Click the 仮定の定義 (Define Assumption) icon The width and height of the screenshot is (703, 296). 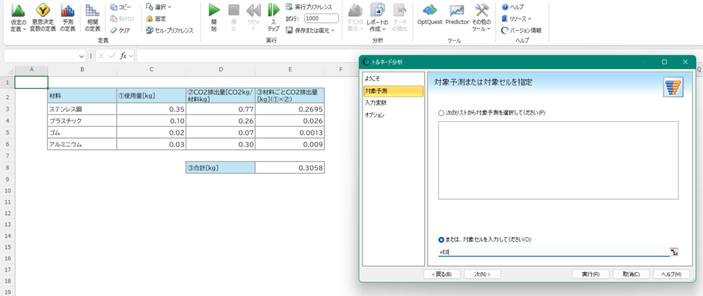(19, 12)
